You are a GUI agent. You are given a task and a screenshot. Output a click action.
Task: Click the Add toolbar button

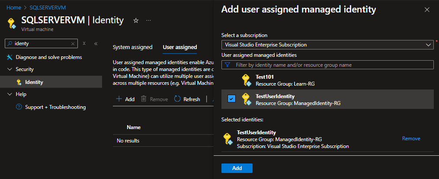click(x=125, y=99)
